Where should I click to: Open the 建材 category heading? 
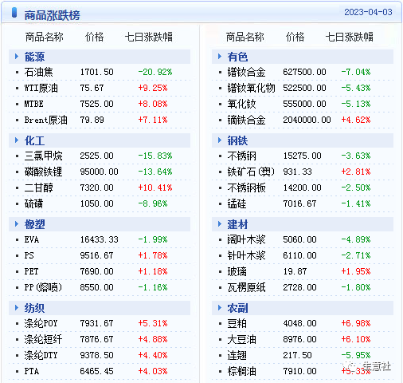(x=237, y=224)
